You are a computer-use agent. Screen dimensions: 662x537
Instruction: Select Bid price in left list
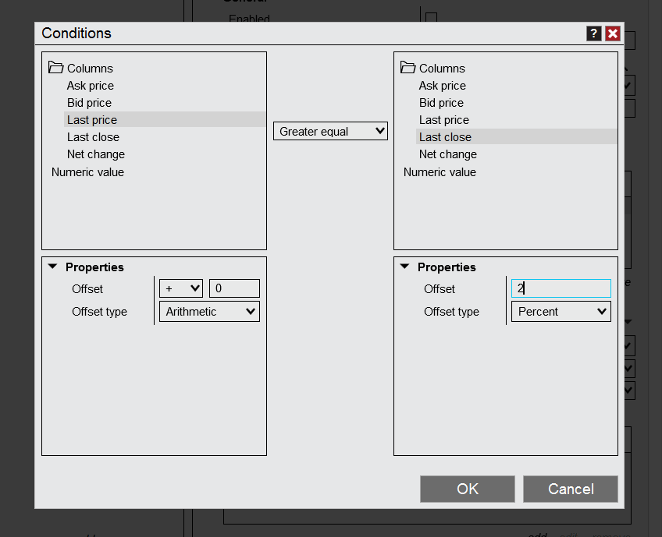(89, 103)
